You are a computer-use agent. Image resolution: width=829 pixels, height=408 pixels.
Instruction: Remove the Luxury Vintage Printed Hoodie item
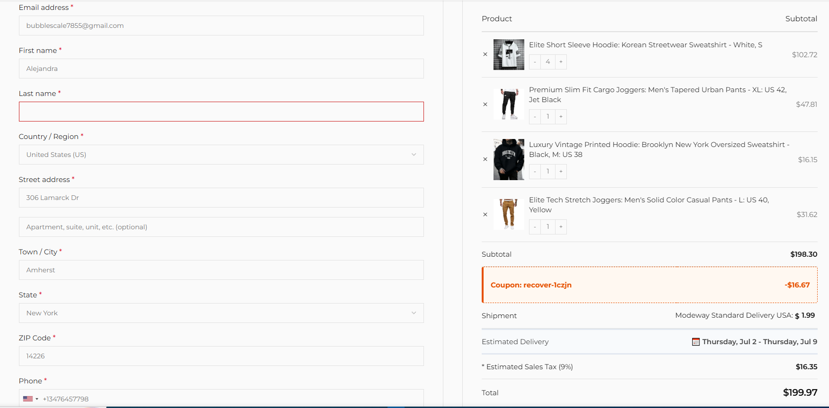[x=485, y=159]
